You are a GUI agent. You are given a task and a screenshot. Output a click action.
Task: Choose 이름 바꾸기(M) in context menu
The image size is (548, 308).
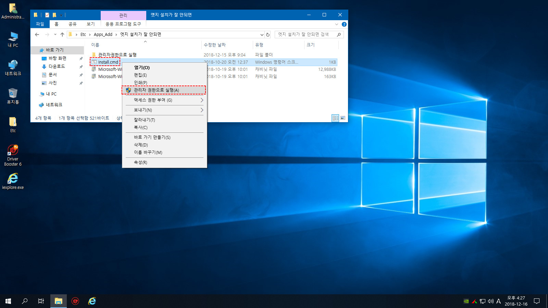(x=164, y=153)
